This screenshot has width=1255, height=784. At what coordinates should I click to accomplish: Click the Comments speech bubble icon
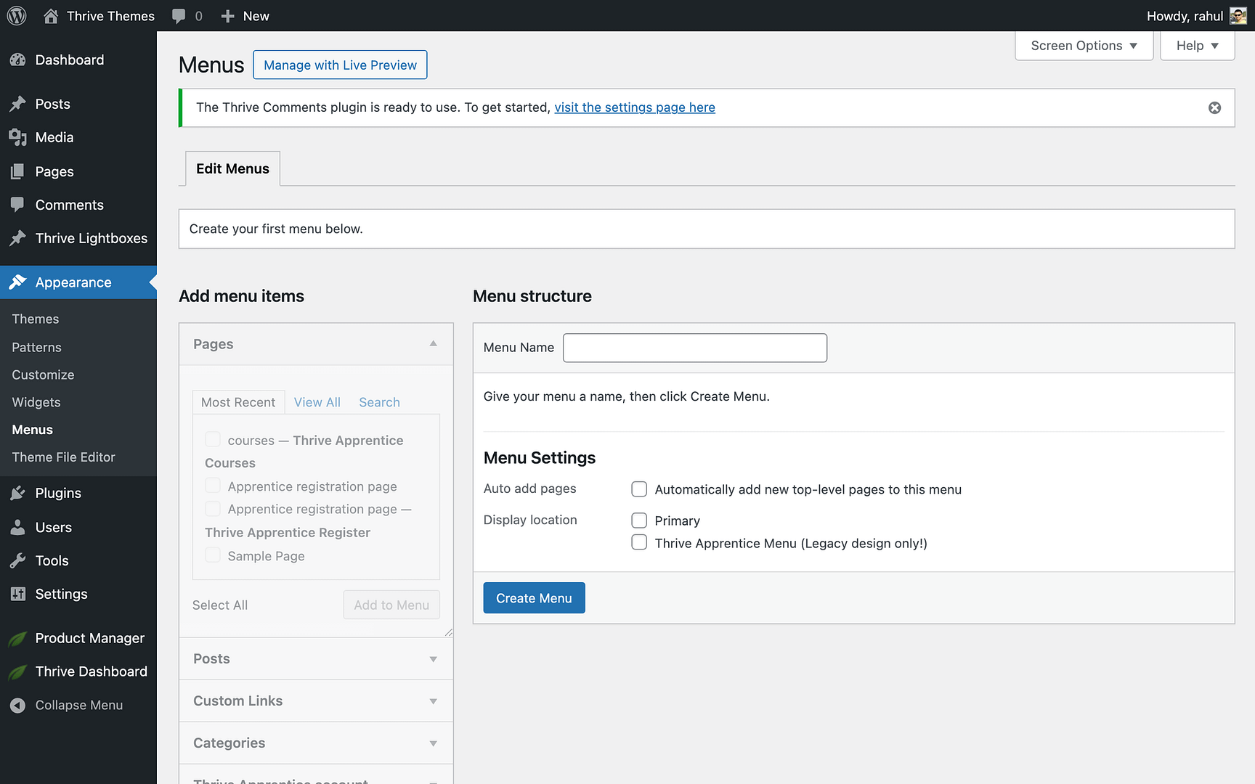[x=18, y=205]
